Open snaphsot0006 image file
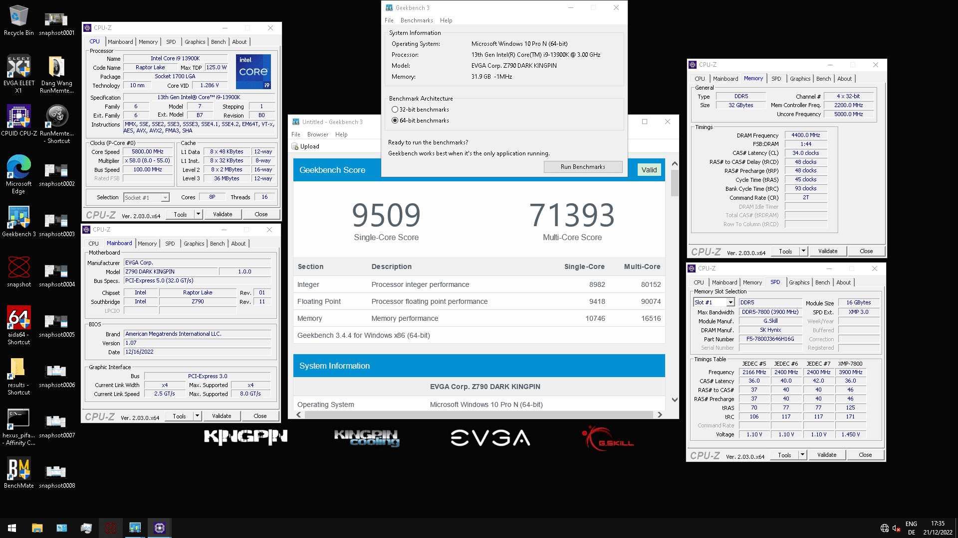 pos(56,376)
